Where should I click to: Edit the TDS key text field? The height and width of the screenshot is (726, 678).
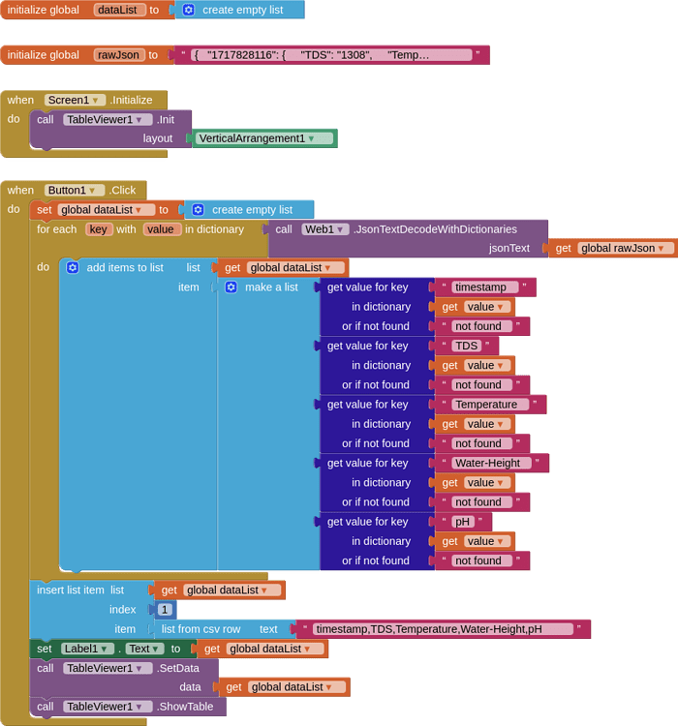[466, 346]
